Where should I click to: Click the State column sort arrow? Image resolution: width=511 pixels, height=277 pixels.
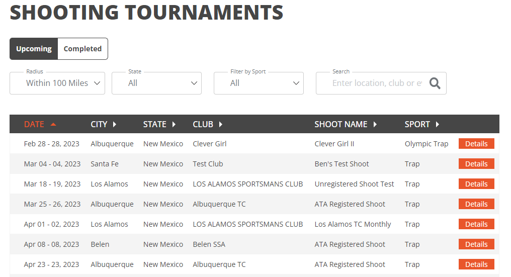(x=174, y=124)
